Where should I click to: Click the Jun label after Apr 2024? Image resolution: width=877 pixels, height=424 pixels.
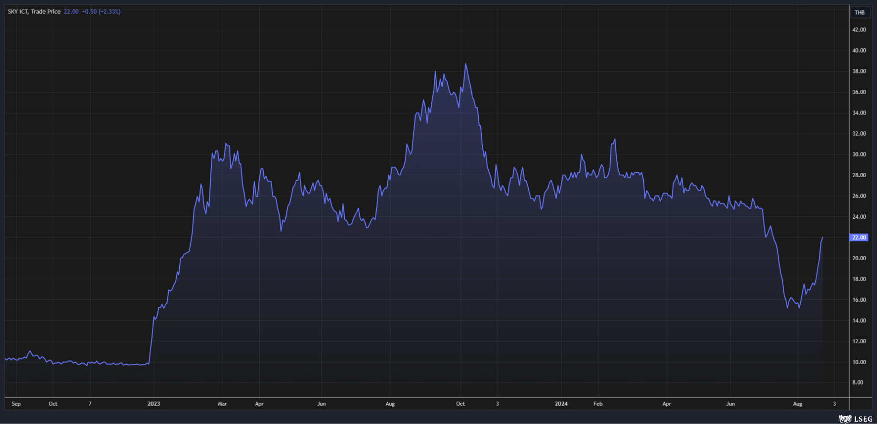pos(731,404)
